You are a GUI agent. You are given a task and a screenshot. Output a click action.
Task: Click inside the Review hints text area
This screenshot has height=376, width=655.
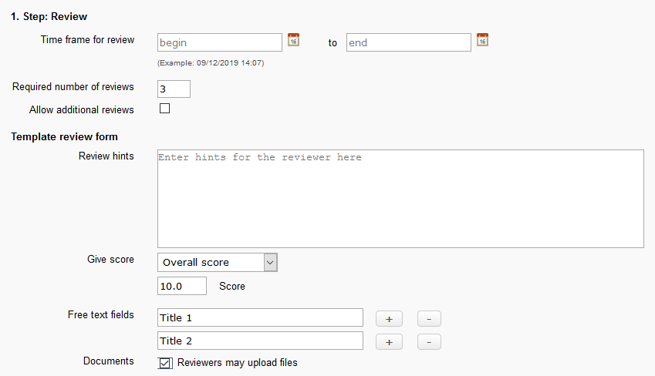(x=400, y=199)
